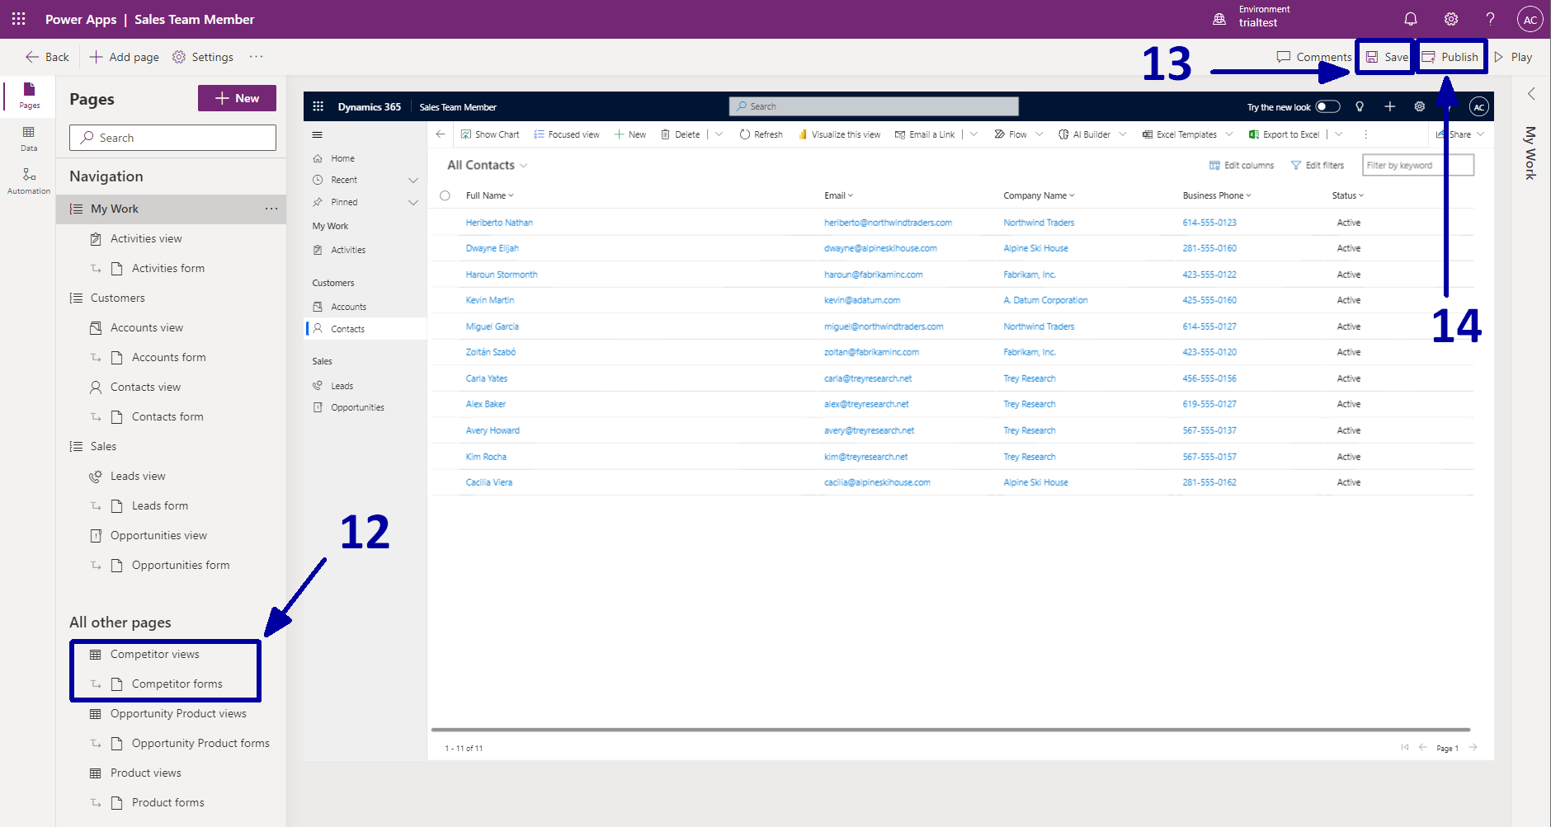Open the Power Apps waffle app launcher
This screenshot has width=1551, height=827.
coord(18,19)
